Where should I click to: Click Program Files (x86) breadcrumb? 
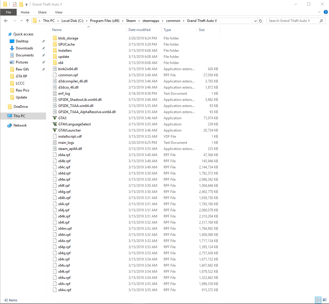105,21
